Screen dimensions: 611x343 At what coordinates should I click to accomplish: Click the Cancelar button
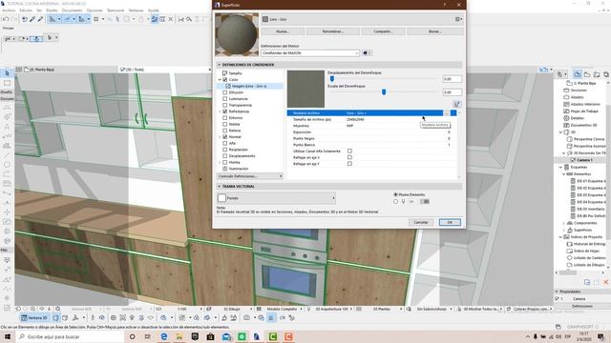pyautogui.click(x=420, y=222)
